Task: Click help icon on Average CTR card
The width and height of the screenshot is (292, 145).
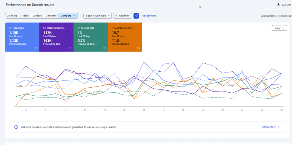Action: pyautogui.click(x=104, y=48)
